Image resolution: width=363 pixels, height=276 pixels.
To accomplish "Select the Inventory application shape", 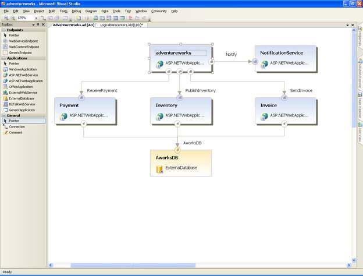I will pos(181,111).
